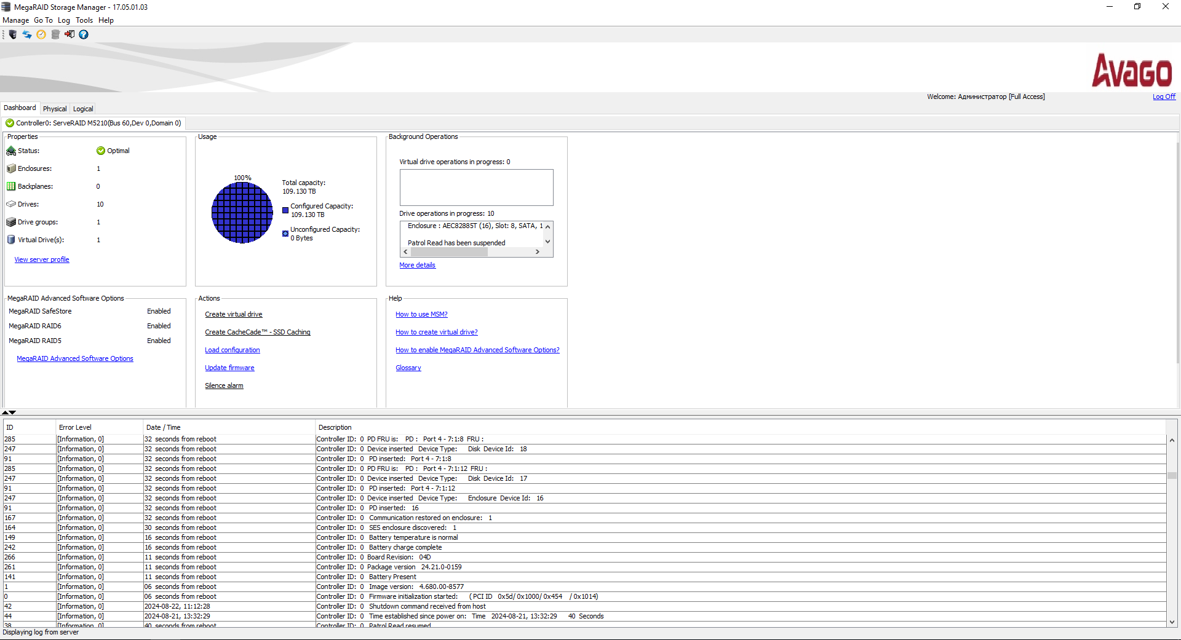Click the Unconfigured Capacity swatch
Screen dimensions: 1181x640
point(285,234)
